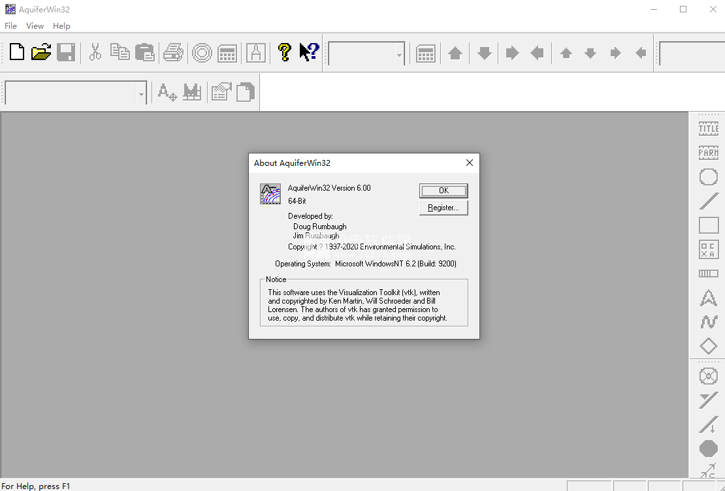Viewport: 725px width, 491px height.
Task: Click the Register... button
Action: [x=443, y=208]
